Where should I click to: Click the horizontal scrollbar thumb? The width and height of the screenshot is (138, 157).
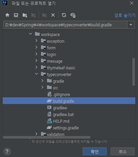47,137
